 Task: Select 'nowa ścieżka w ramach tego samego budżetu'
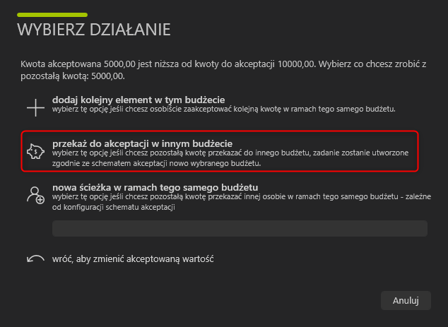[155, 187]
